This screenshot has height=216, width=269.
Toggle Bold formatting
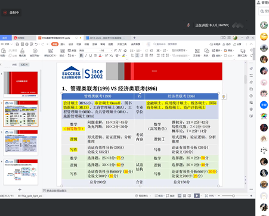click(81, 56)
